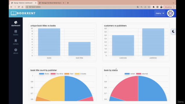The width and height of the screenshot is (185, 104).
Task: Open the books sidebar icon
Action: tap(16, 31)
